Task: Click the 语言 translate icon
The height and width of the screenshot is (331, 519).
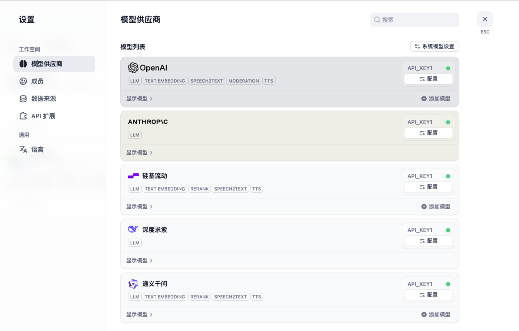Action: pyautogui.click(x=23, y=149)
